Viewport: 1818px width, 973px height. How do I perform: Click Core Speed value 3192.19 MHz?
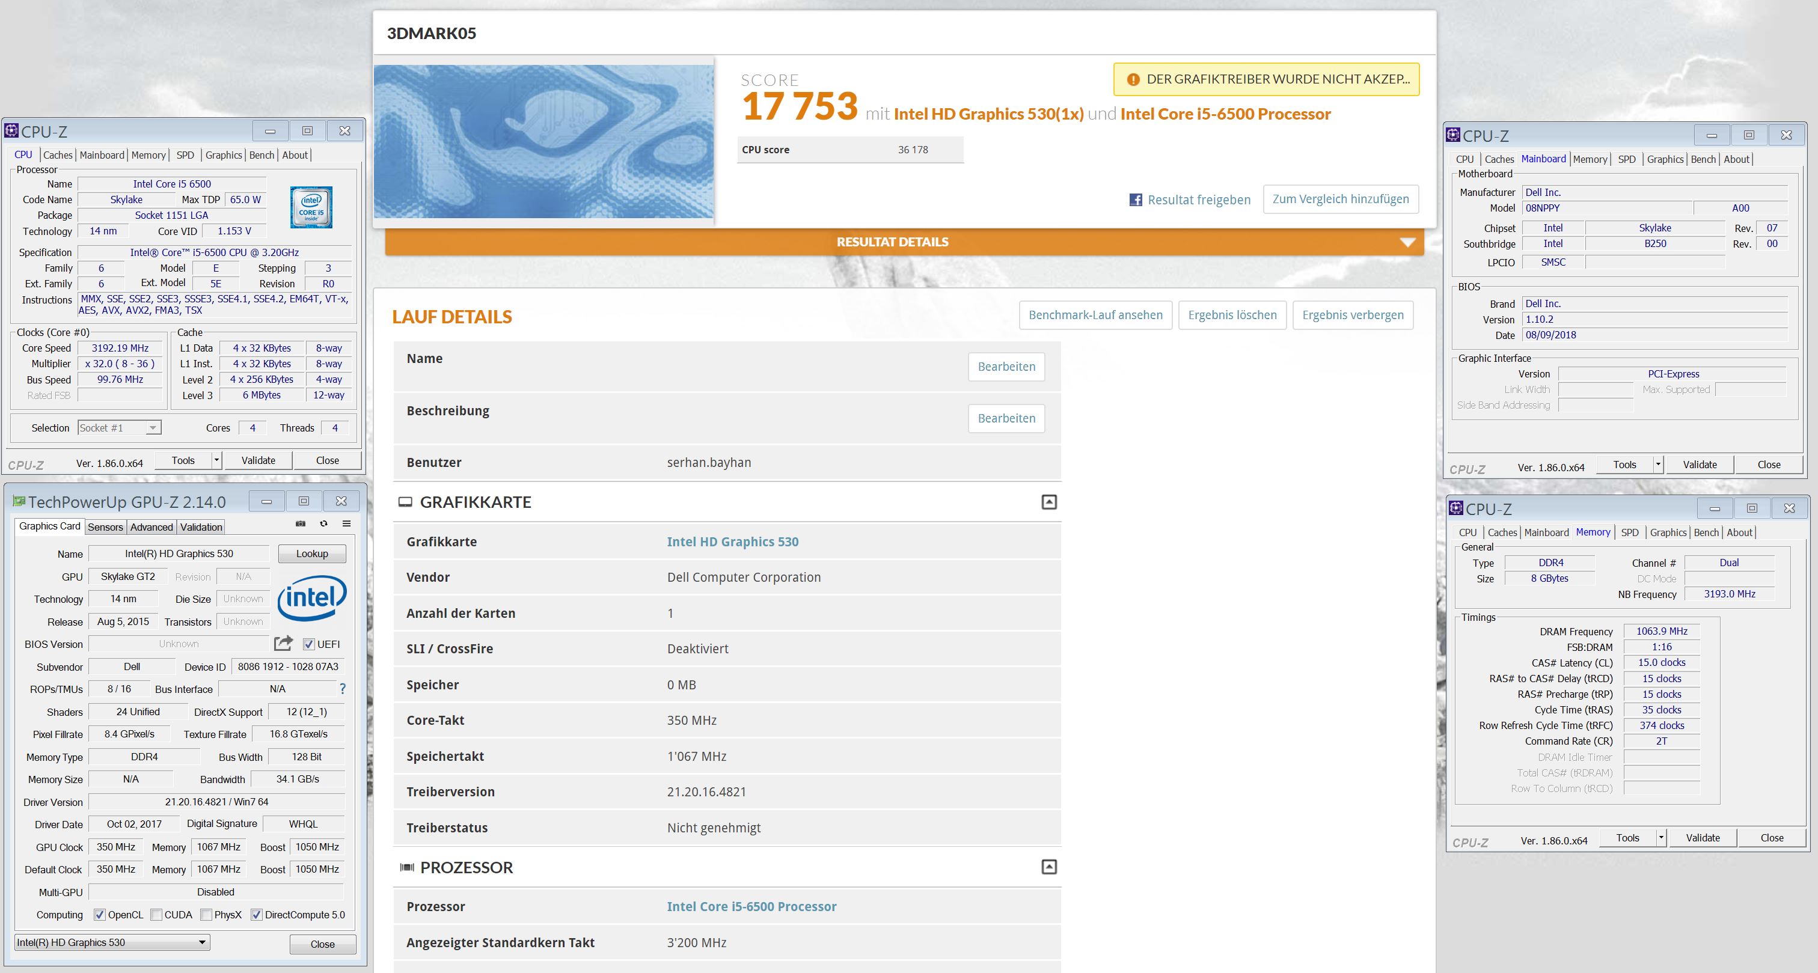[x=120, y=348]
